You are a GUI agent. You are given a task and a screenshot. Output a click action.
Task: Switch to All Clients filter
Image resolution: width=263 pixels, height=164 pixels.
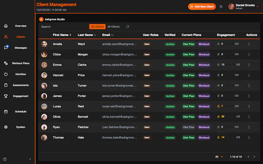point(113,27)
